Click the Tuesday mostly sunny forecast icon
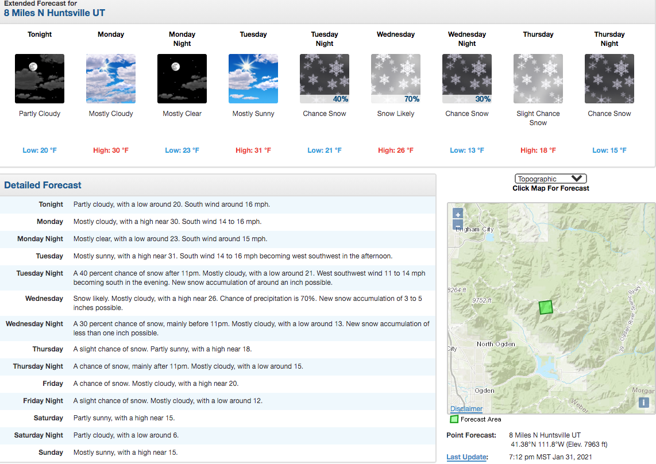 coord(253,79)
